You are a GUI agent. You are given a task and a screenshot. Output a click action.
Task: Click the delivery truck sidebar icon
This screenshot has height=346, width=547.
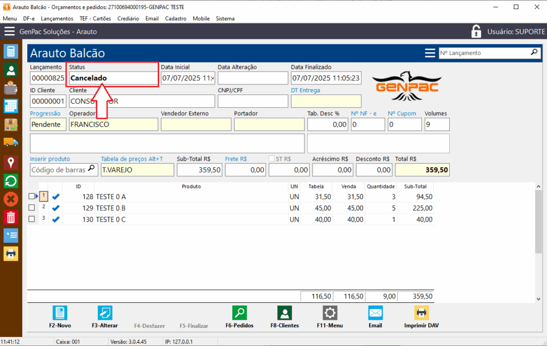point(11,142)
